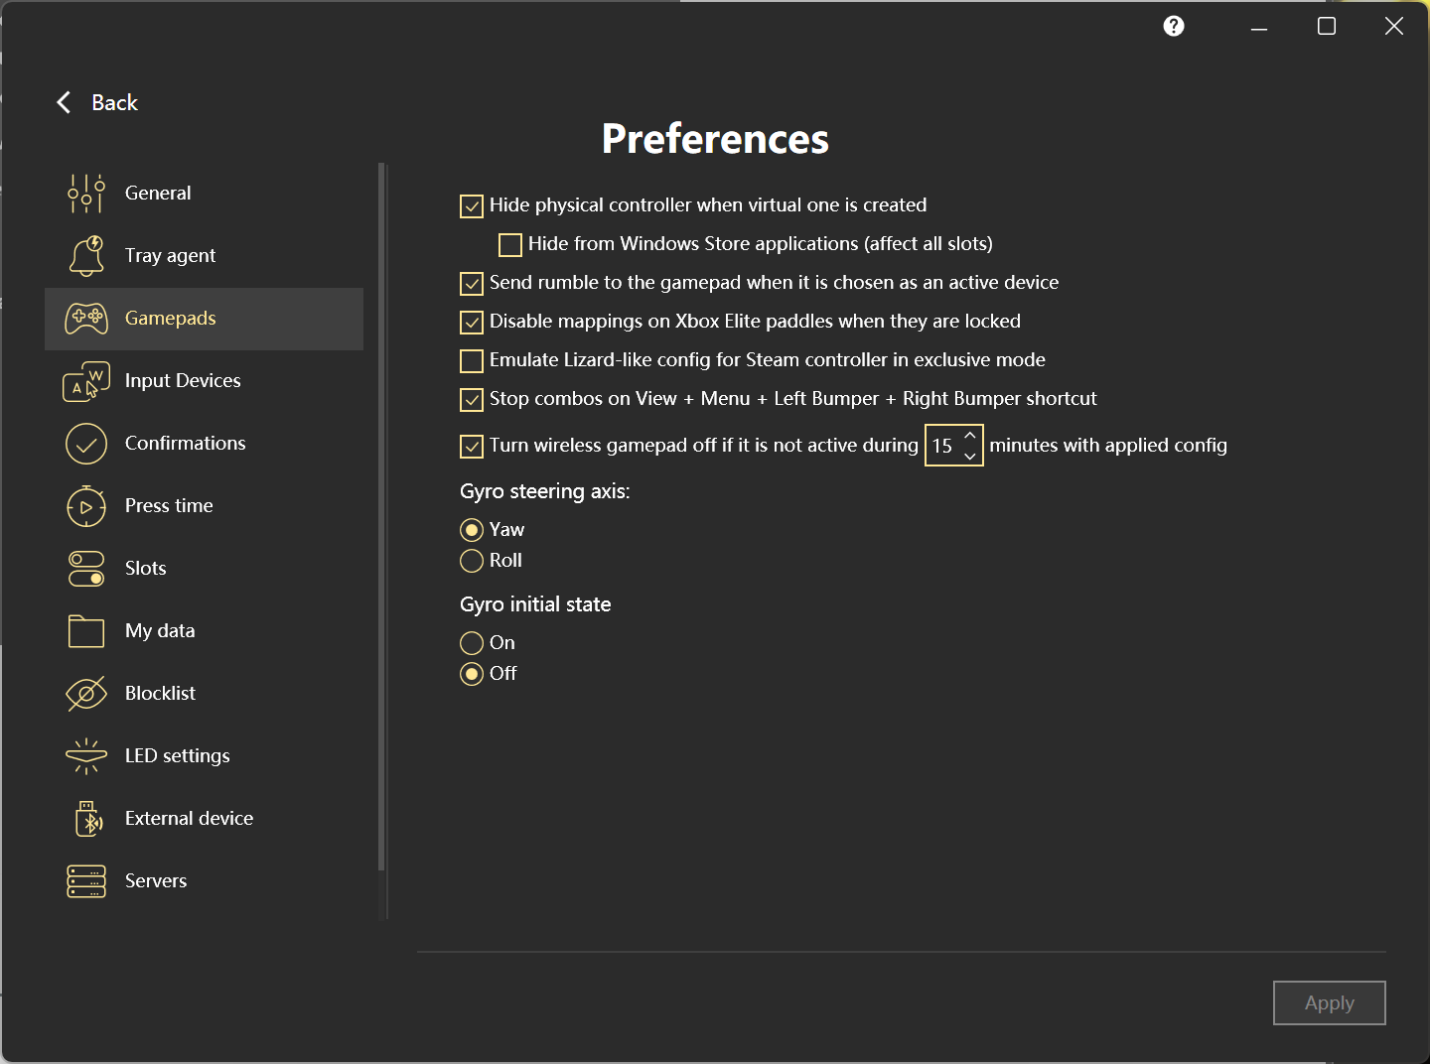
Task: Toggle Emulate Lizard-like config checkbox
Action: 472,360
